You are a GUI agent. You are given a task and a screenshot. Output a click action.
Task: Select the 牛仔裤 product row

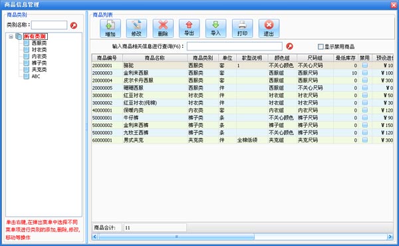tap(243, 118)
